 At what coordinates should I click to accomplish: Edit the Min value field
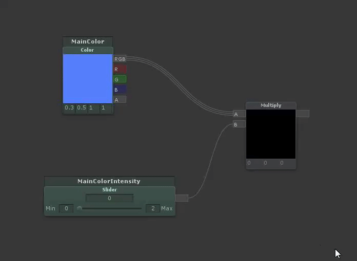click(66, 208)
